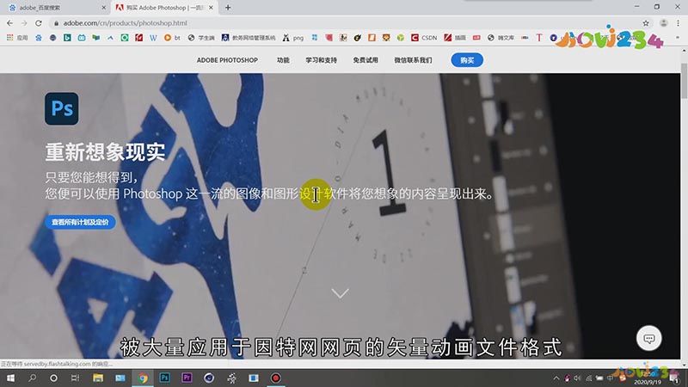Open Task View on taskbar
This screenshot has width=688, height=387.
75,378
